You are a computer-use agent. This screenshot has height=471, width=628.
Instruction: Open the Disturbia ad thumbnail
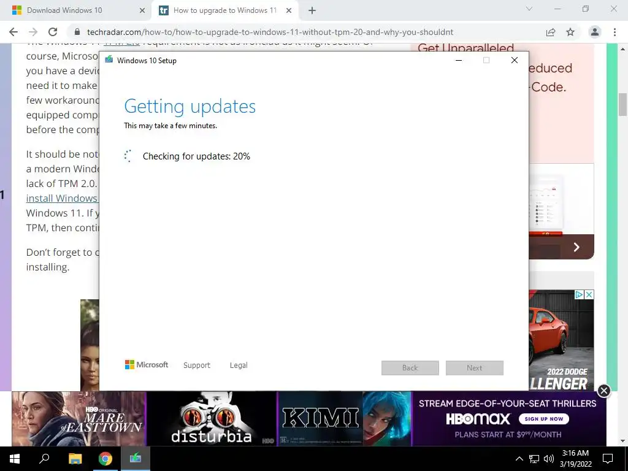click(x=212, y=418)
